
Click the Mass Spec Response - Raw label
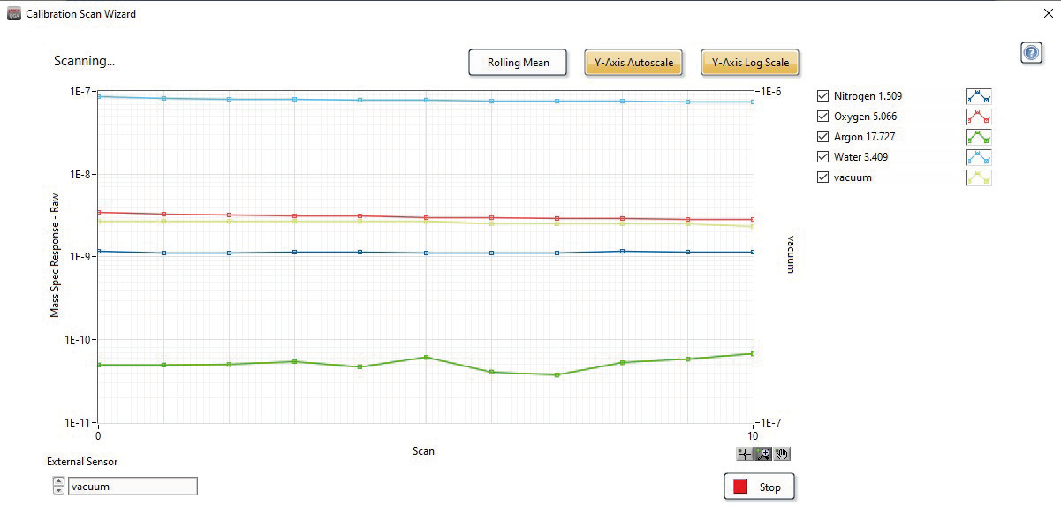click(x=55, y=256)
